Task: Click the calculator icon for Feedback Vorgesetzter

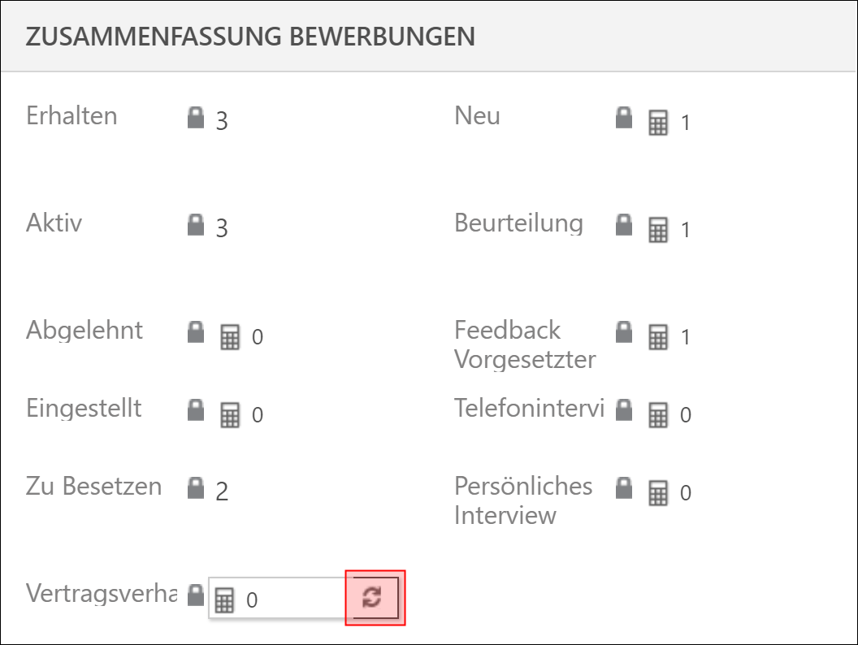Action: coord(658,337)
